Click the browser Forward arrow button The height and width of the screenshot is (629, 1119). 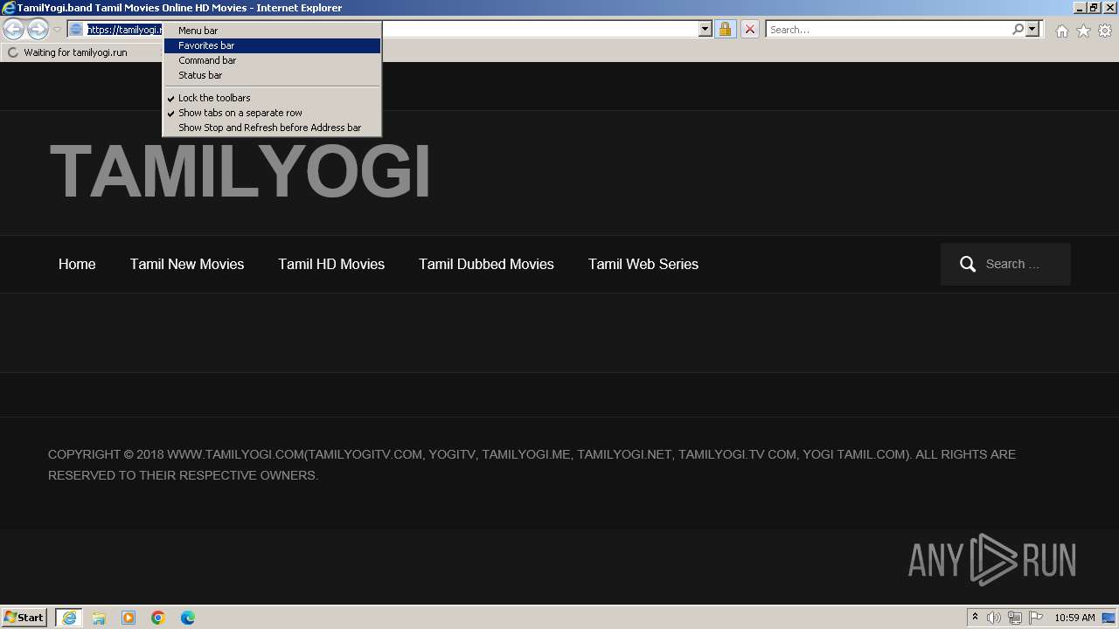pos(38,30)
